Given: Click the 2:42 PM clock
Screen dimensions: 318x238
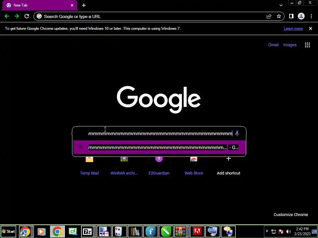Looking at the screenshot, I should coord(302,231).
